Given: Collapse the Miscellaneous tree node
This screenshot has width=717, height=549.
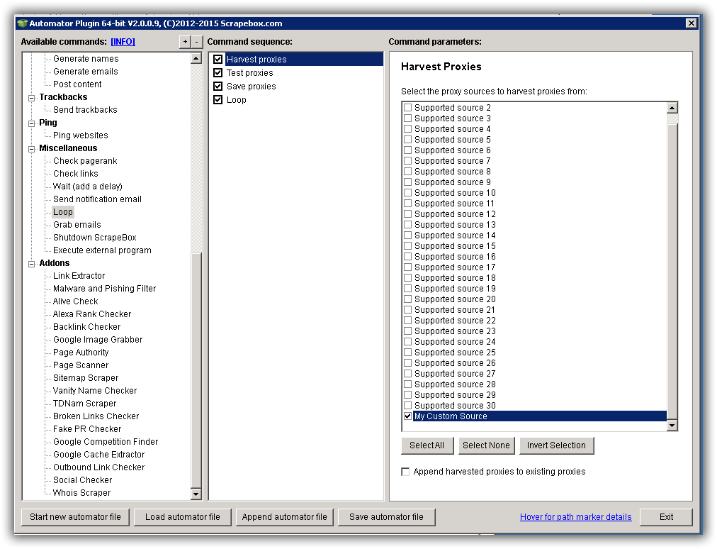Looking at the screenshot, I should (x=32, y=149).
